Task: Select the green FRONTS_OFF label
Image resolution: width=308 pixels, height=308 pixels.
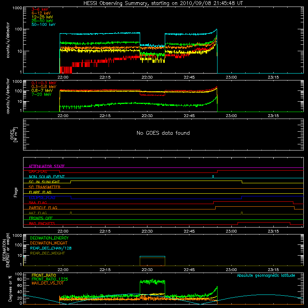Action: point(41,218)
